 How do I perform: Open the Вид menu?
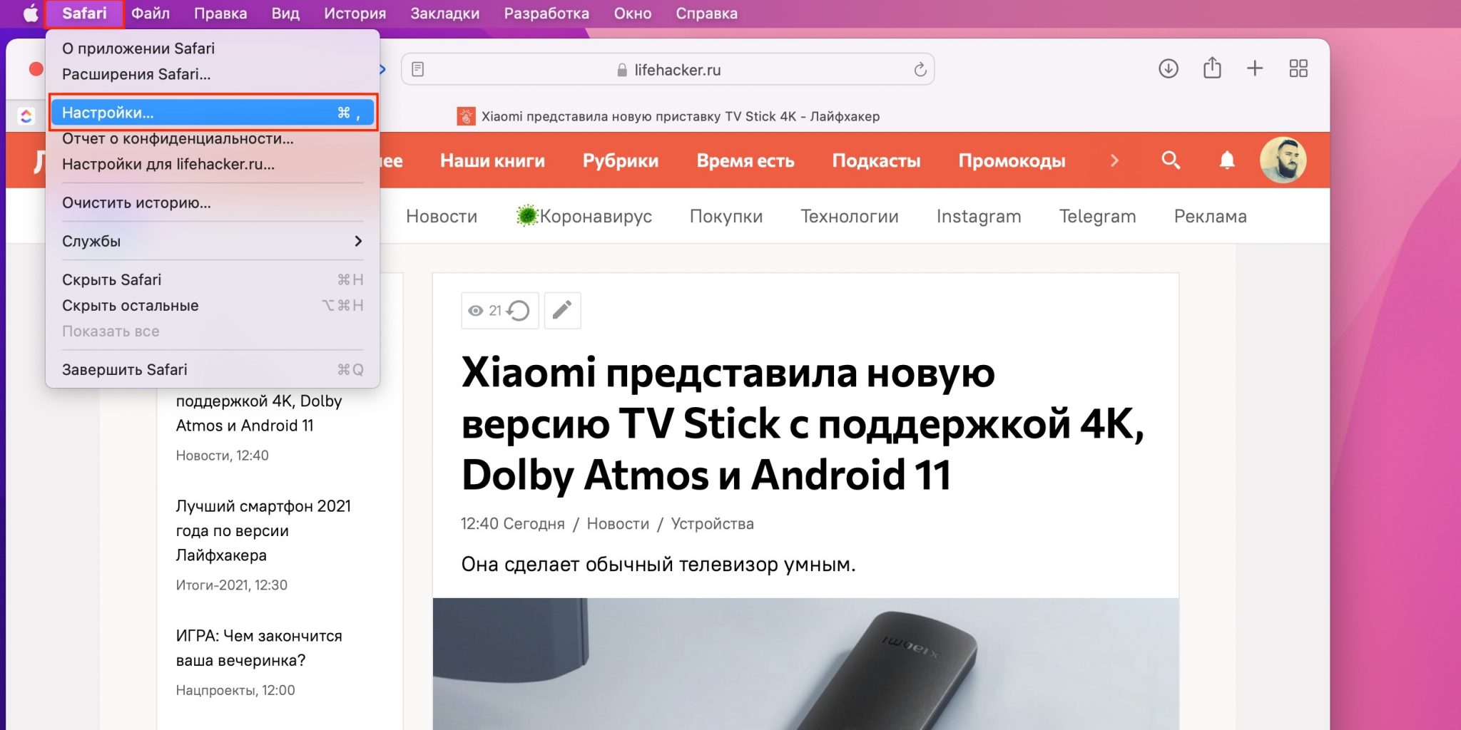[x=285, y=14]
